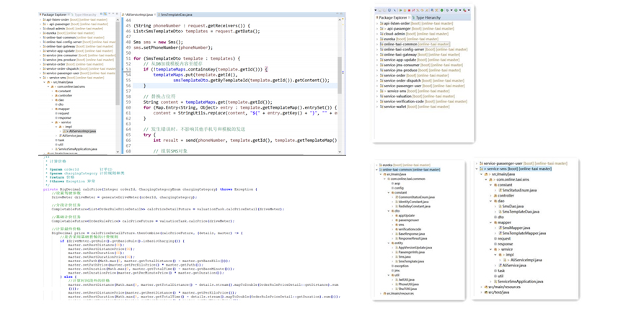Expand cloud-admin in the toolbar panel's project list
This screenshot has height=319, width=626.
pyautogui.click(x=377, y=34)
